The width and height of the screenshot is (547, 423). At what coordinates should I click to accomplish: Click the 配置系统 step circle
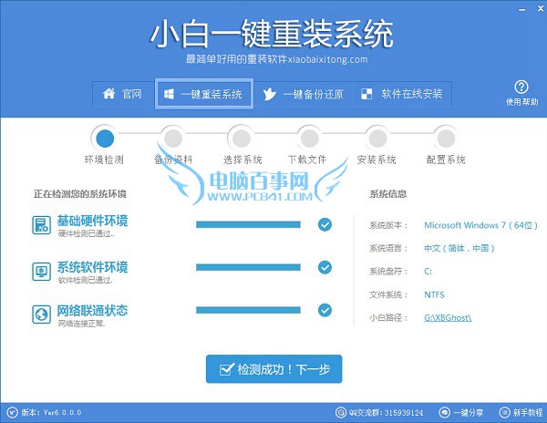(x=446, y=139)
